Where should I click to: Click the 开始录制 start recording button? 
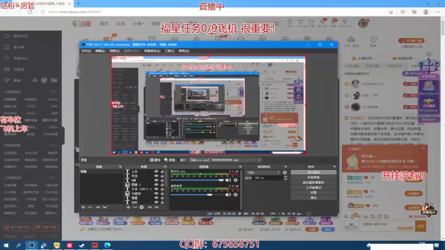(x=314, y=177)
